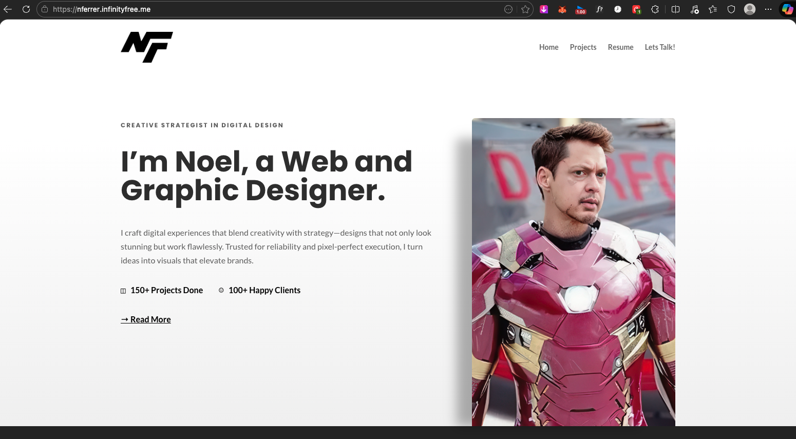Click the lock site information icon

click(45, 9)
